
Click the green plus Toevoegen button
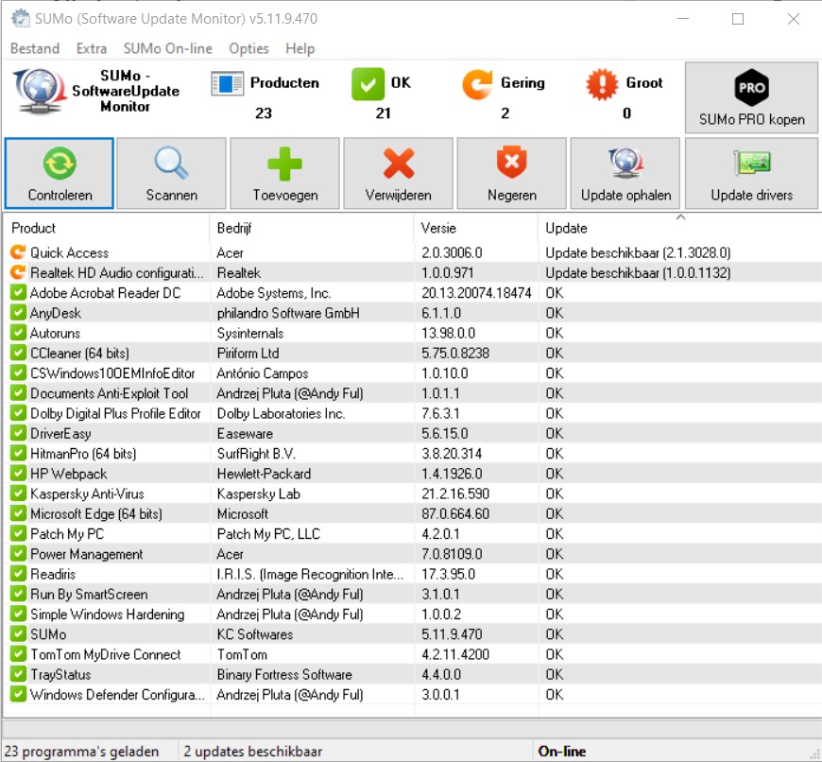click(284, 174)
